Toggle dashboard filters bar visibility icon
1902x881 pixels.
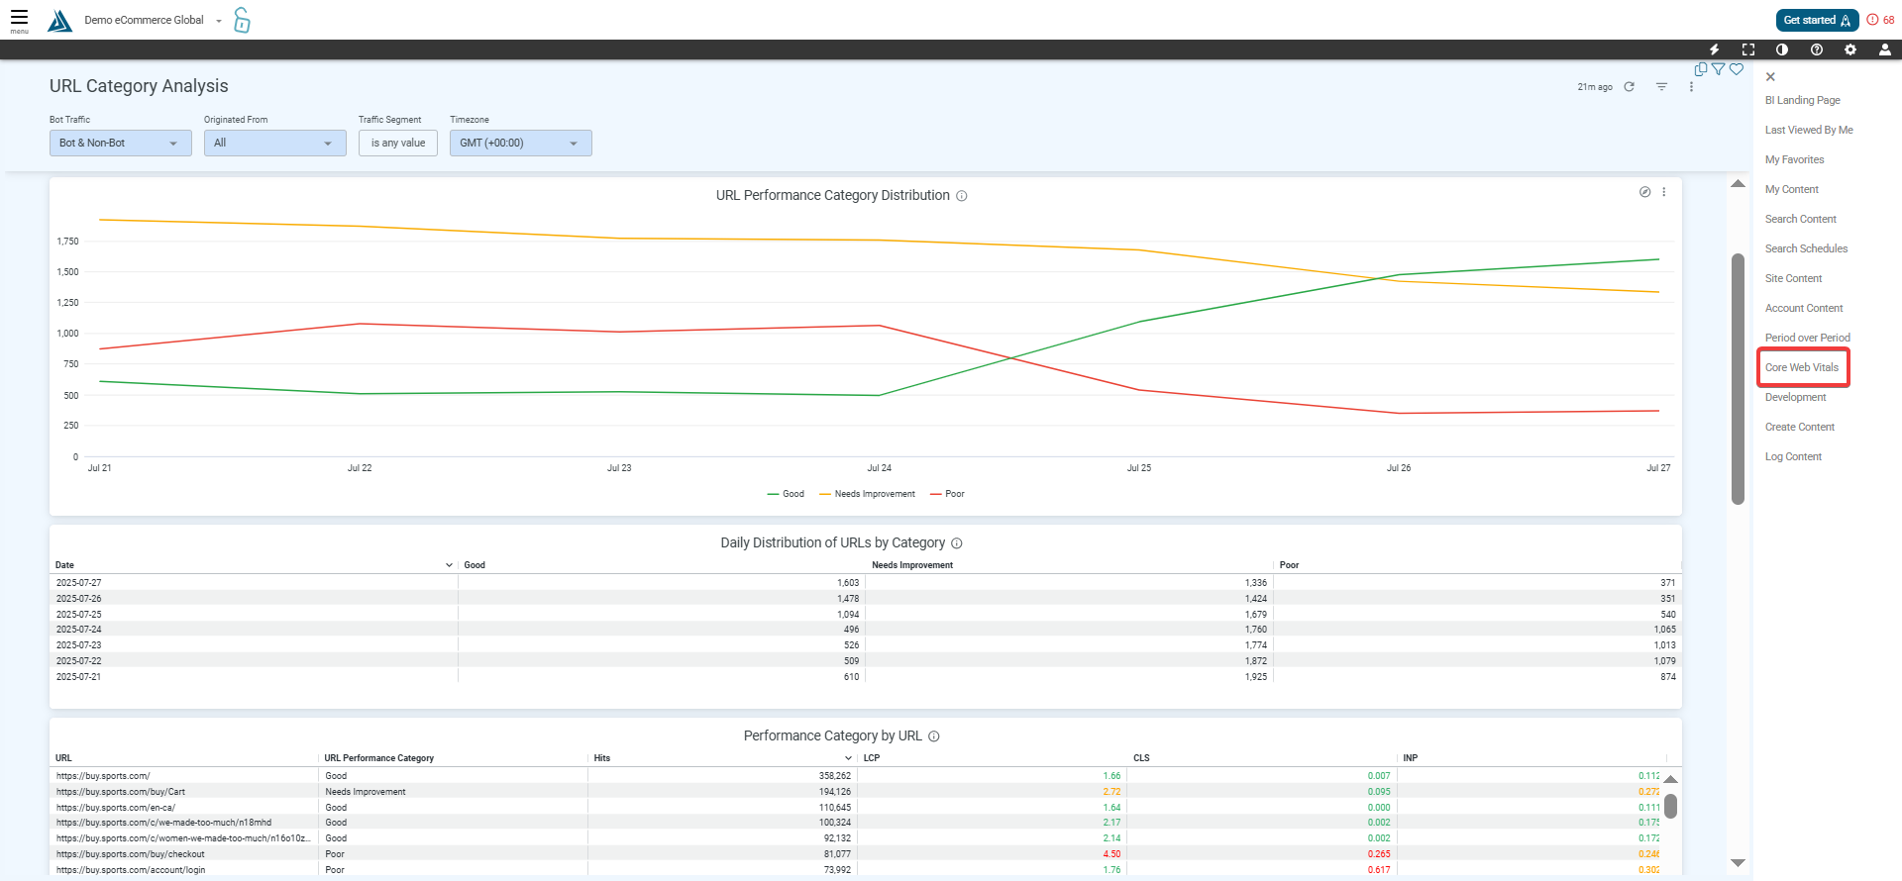1661,87
